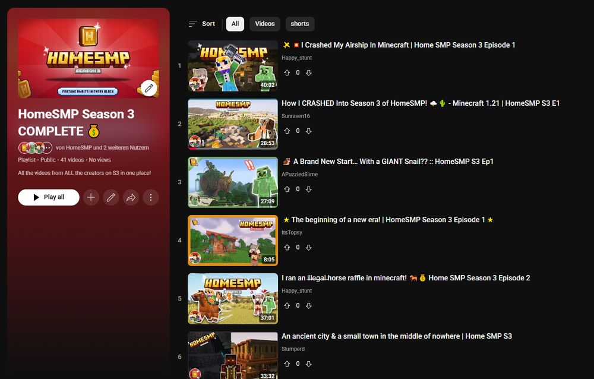The height and width of the screenshot is (379, 594).
Task: Add videos with the plus icon
Action: 91,197
